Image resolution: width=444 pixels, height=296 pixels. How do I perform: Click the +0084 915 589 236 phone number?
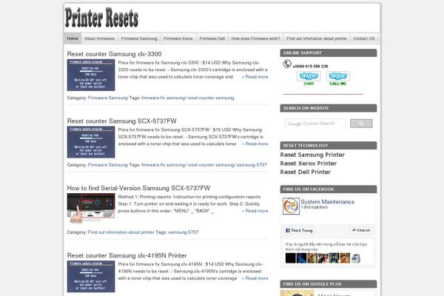(310, 67)
